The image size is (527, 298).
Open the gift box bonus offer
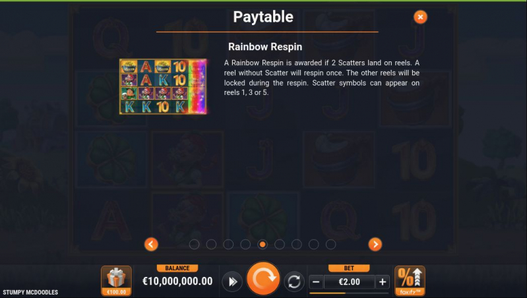[116, 281]
